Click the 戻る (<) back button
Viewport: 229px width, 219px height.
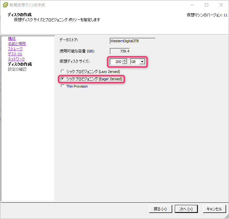(160, 209)
